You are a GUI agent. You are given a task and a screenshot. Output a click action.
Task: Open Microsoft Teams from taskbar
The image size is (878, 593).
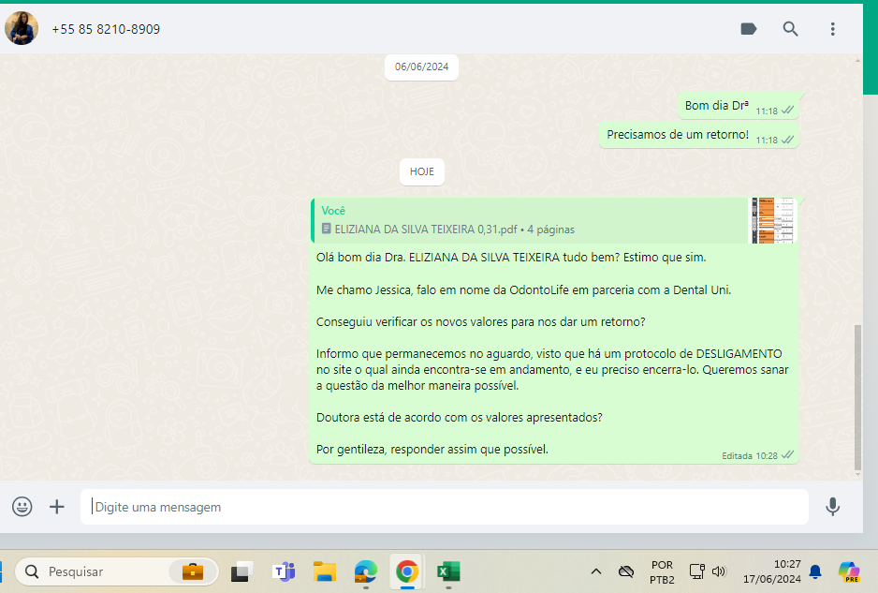[284, 571]
